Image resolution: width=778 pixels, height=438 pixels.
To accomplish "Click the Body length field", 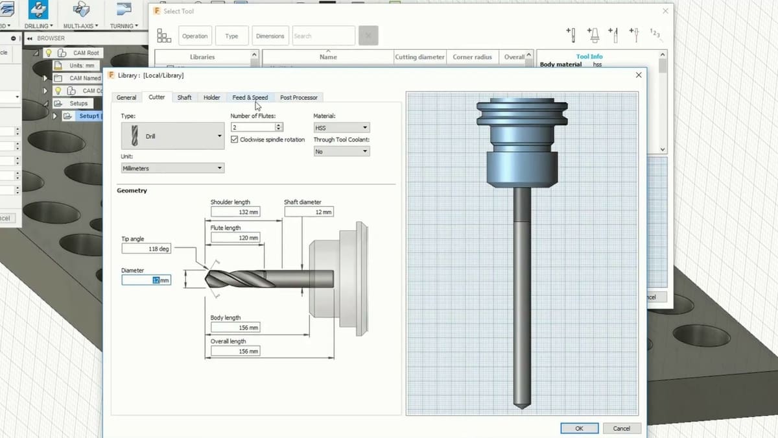I will click(x=235, y=328).
